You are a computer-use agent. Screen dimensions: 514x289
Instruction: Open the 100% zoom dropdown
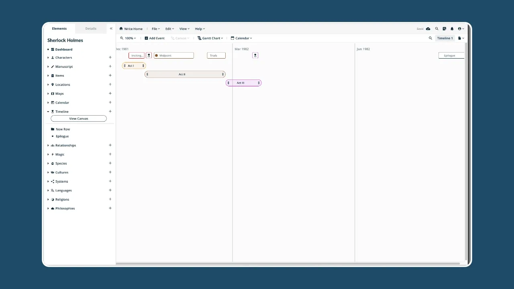point(128,38)
